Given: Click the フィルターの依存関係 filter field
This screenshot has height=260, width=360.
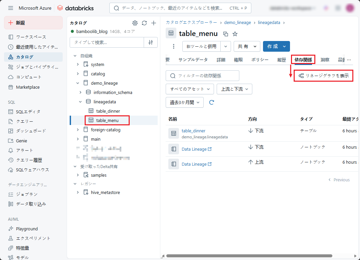Looking at the screenshot, I should click(x=202, y=76).
